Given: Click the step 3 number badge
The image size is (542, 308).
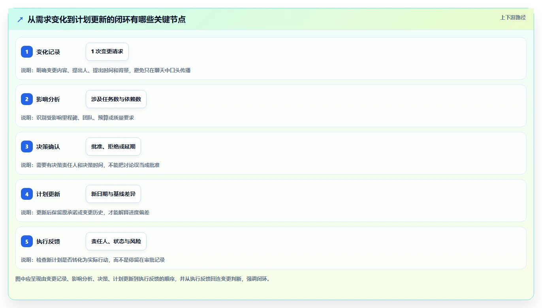Looking at the screenshot, I should pos(27,146).
